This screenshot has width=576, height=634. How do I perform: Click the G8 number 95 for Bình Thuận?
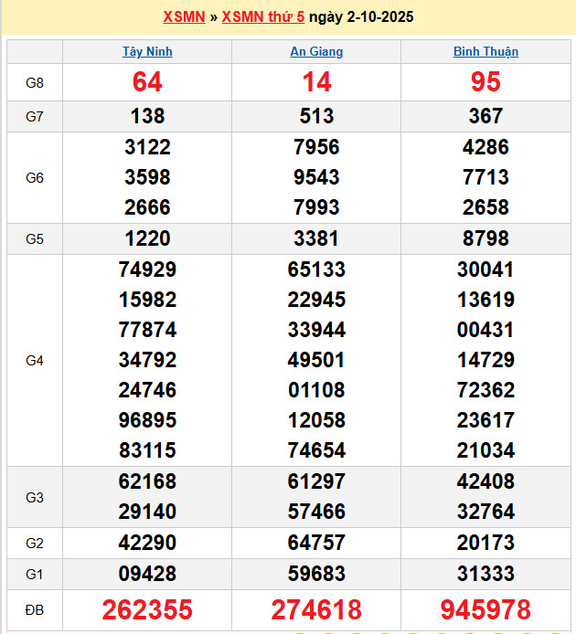[x=485, y=82]
